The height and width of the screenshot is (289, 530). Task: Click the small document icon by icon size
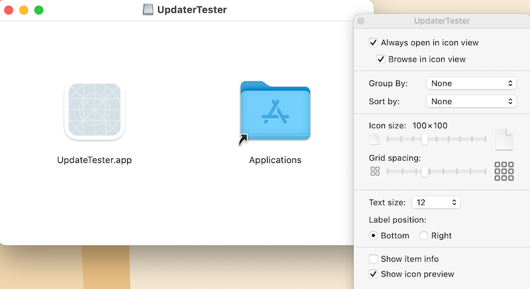click(374, 139)
